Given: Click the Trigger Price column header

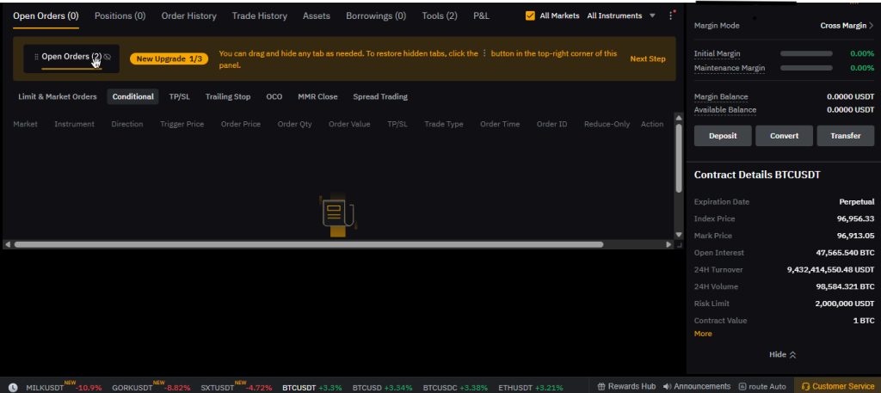Looking at the screenshot, I should (x=182, y=124).
